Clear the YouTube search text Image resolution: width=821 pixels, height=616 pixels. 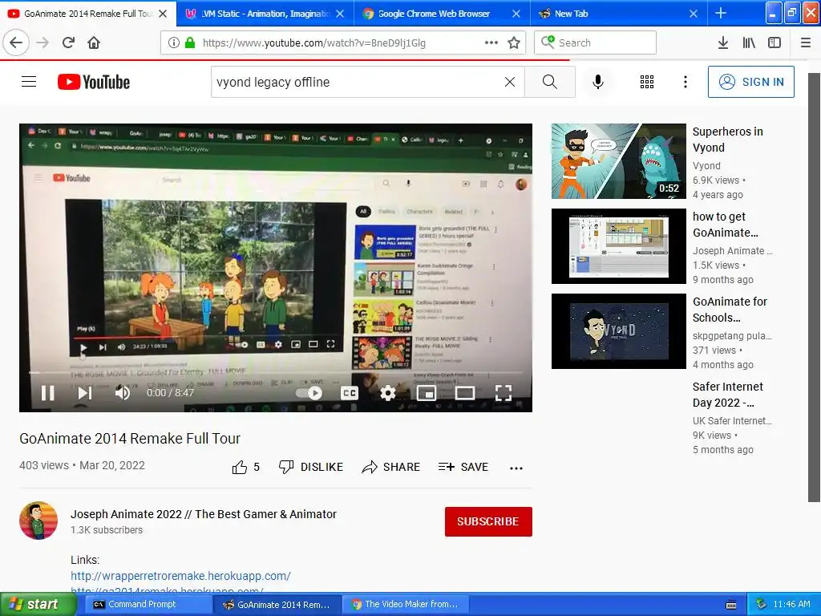tap(509, 82)
